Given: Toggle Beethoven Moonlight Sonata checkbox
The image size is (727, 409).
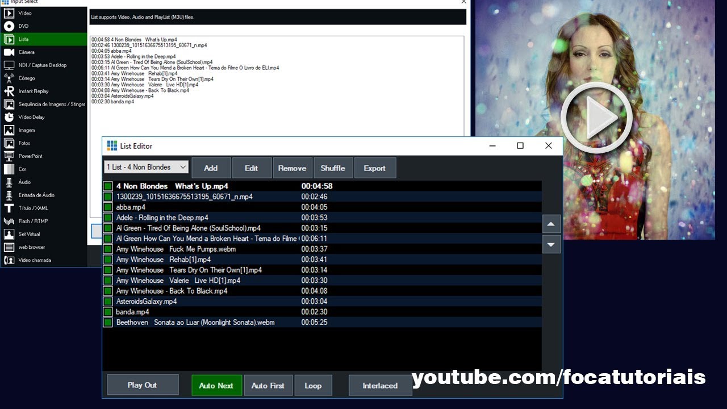Looking at the screenshot, I should (x=108, y=322).
